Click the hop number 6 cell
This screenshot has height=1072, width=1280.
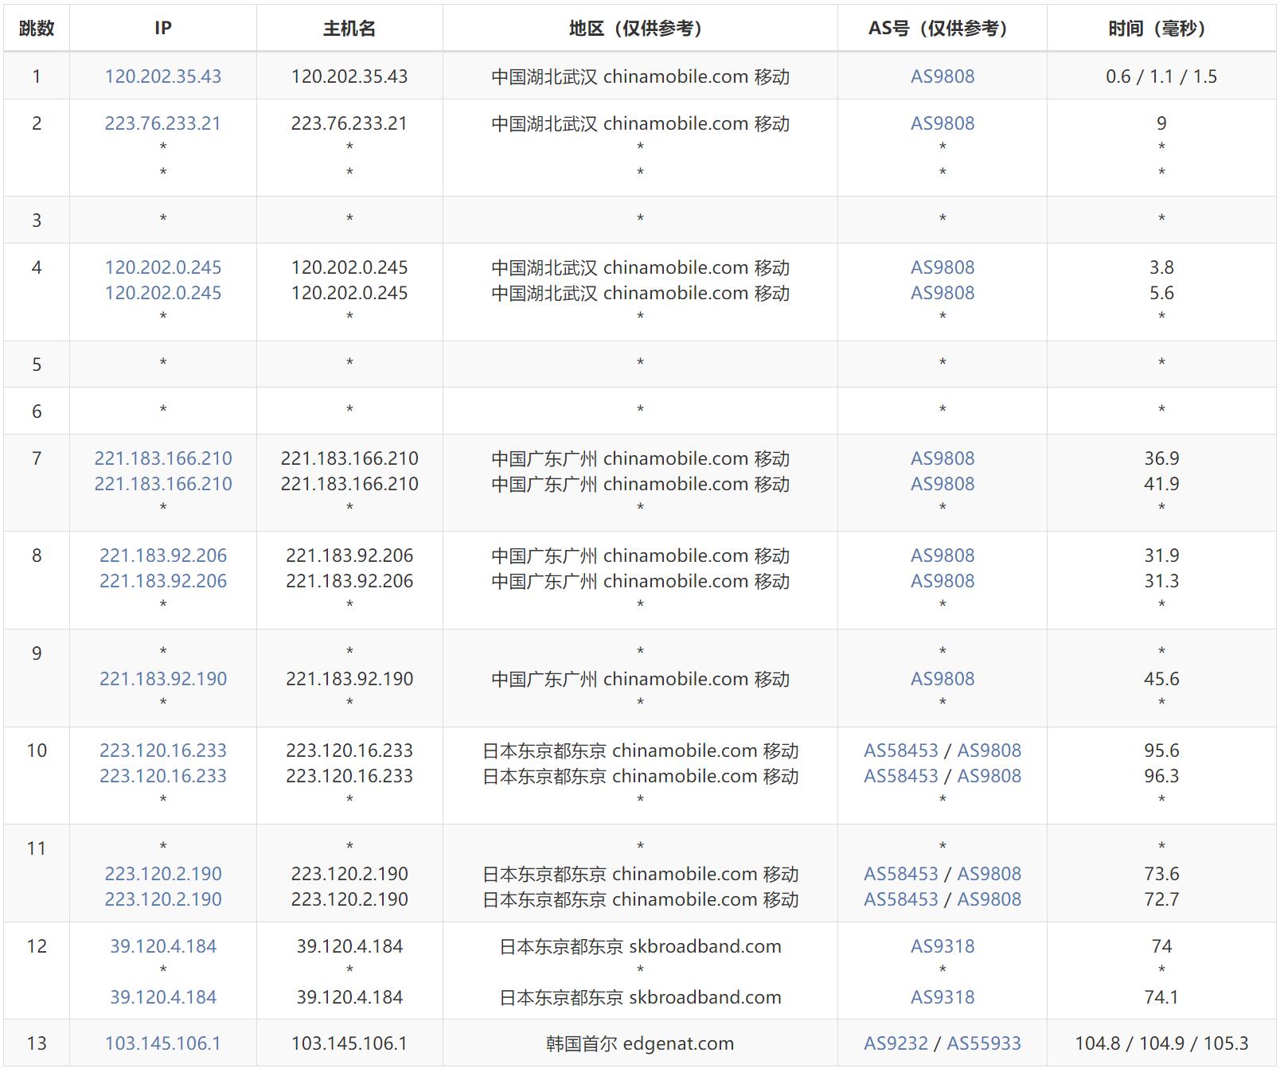coord(37,411)
